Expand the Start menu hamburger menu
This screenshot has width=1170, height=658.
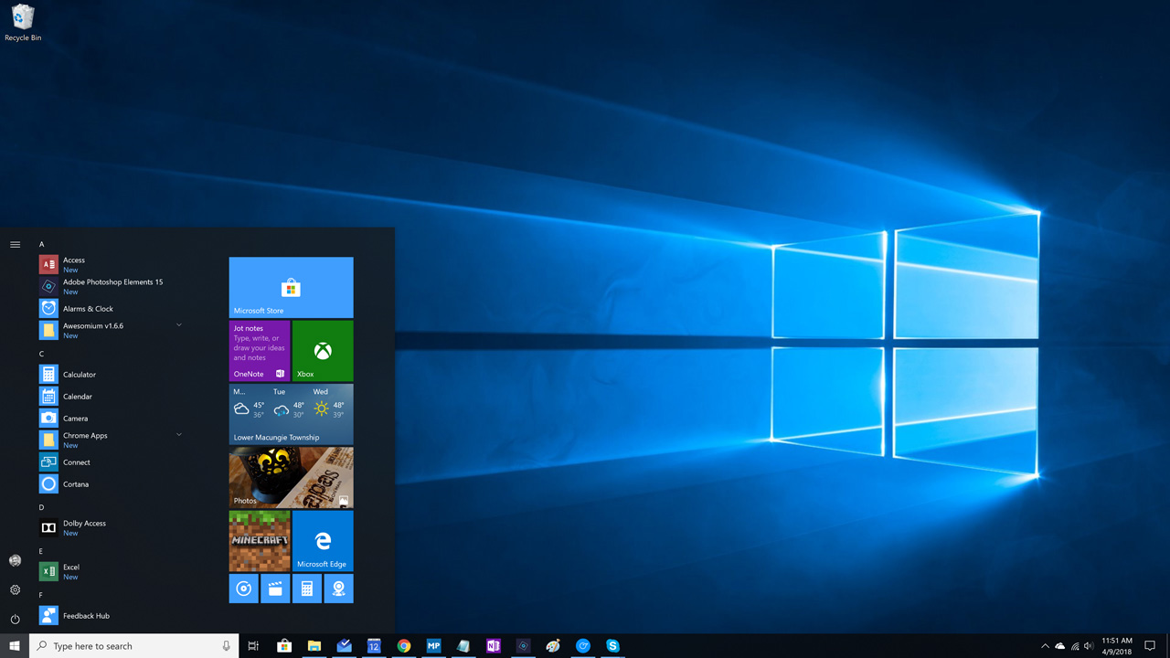(x=15, y=244)
